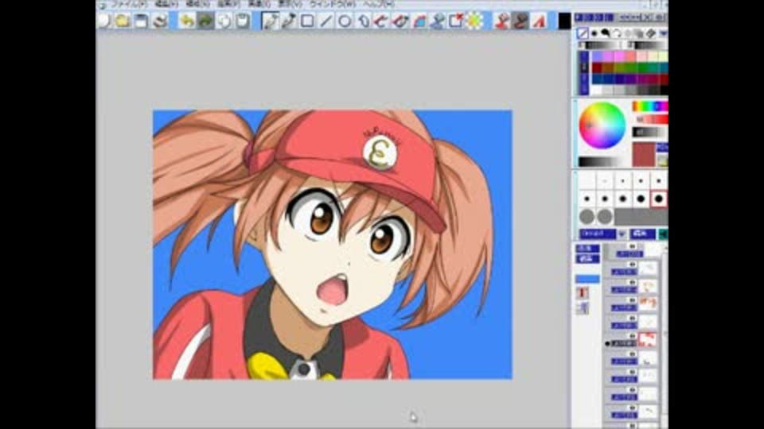Select the polygon lasso tool
This screenshot has height=429, width=764.
[363, 21]
